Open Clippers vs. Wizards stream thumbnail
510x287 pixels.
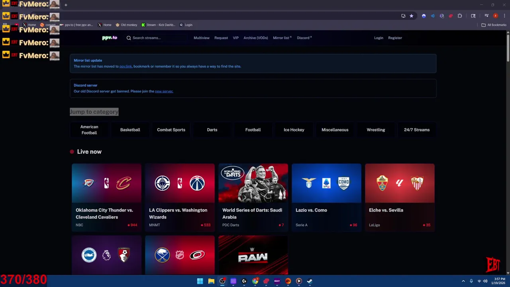[180, 183]
